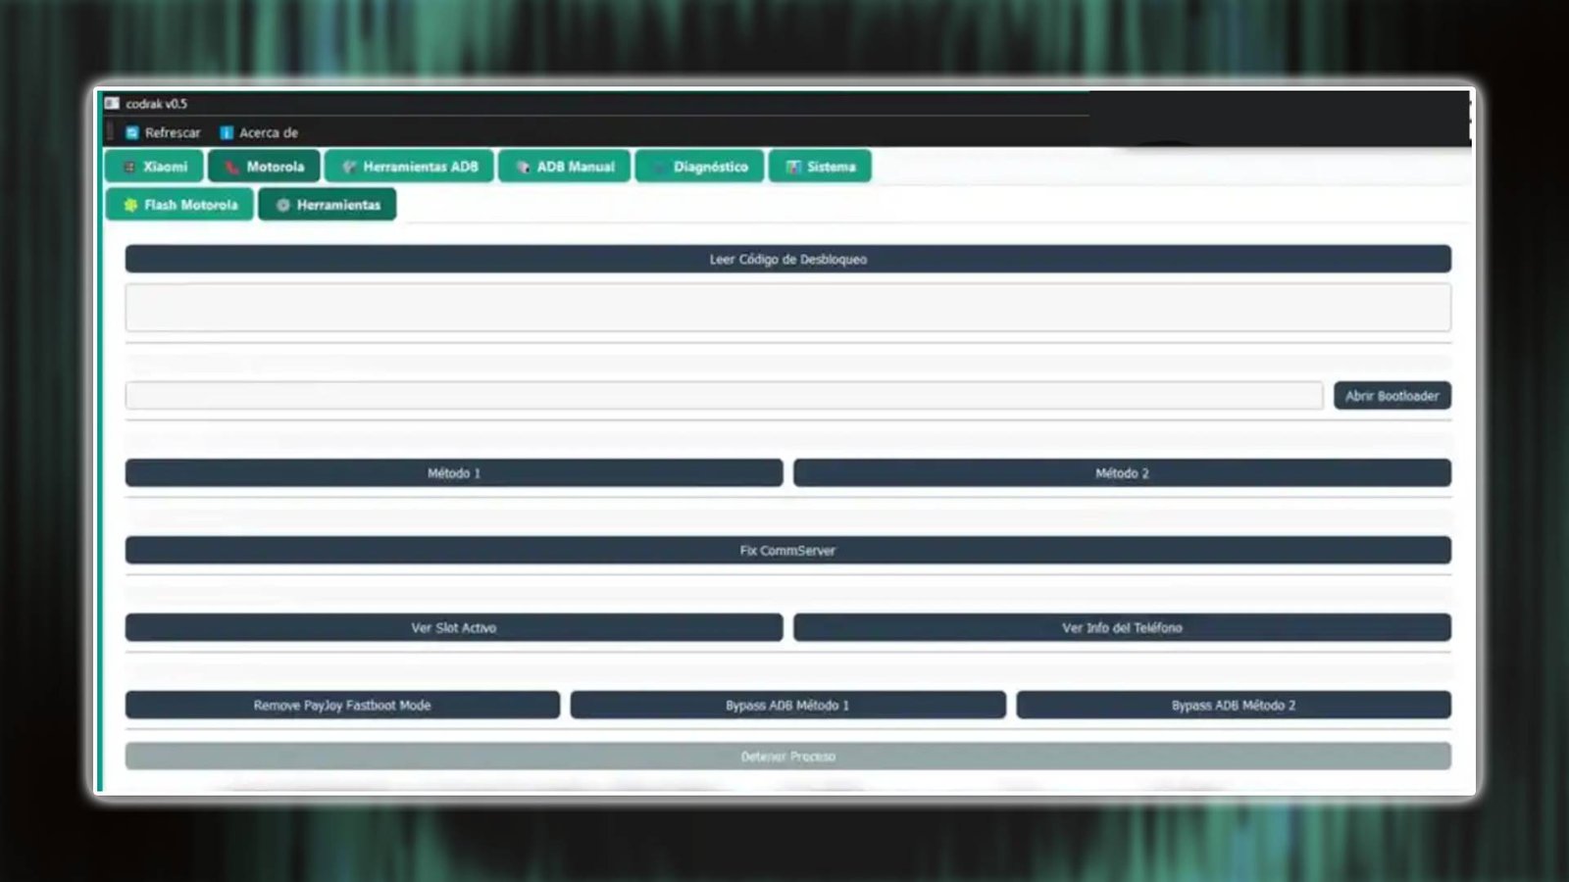1569x882 pixels.
Task: Open the Xiaomi tab
Action: [x=155, y=167]
